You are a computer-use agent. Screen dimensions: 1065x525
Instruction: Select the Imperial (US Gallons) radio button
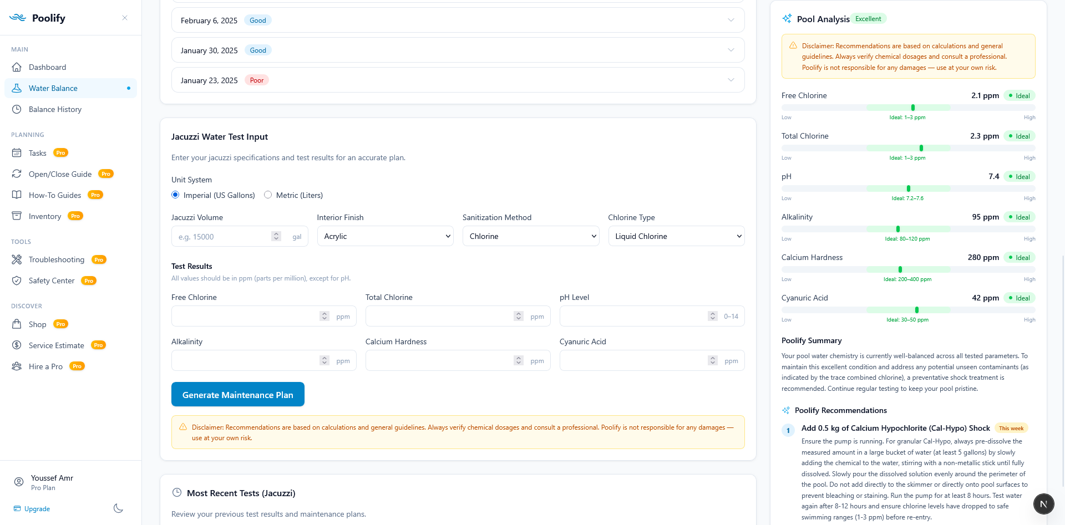point(175,195)
